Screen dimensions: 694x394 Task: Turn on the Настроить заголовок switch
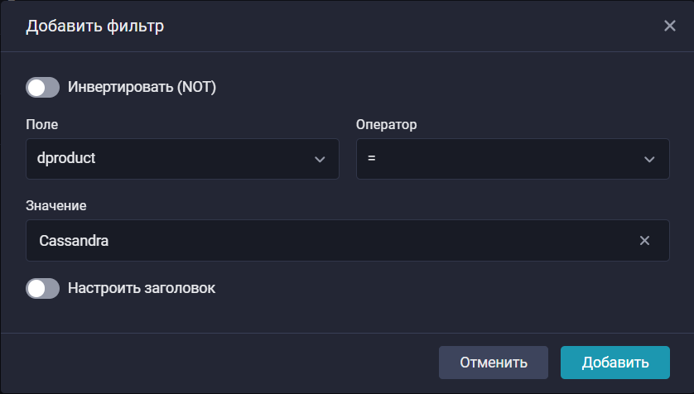[43, 288]
